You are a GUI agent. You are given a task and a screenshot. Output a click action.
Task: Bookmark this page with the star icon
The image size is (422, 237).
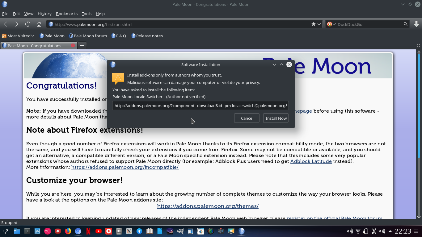[313, 24]
